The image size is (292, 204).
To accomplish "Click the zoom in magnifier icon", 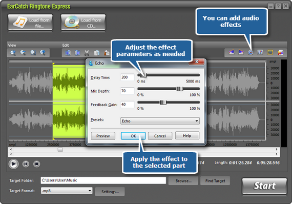I will [13, 53].
